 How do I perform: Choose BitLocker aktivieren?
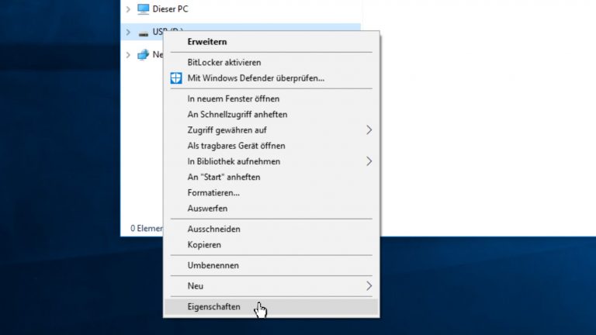click(224, 62)
